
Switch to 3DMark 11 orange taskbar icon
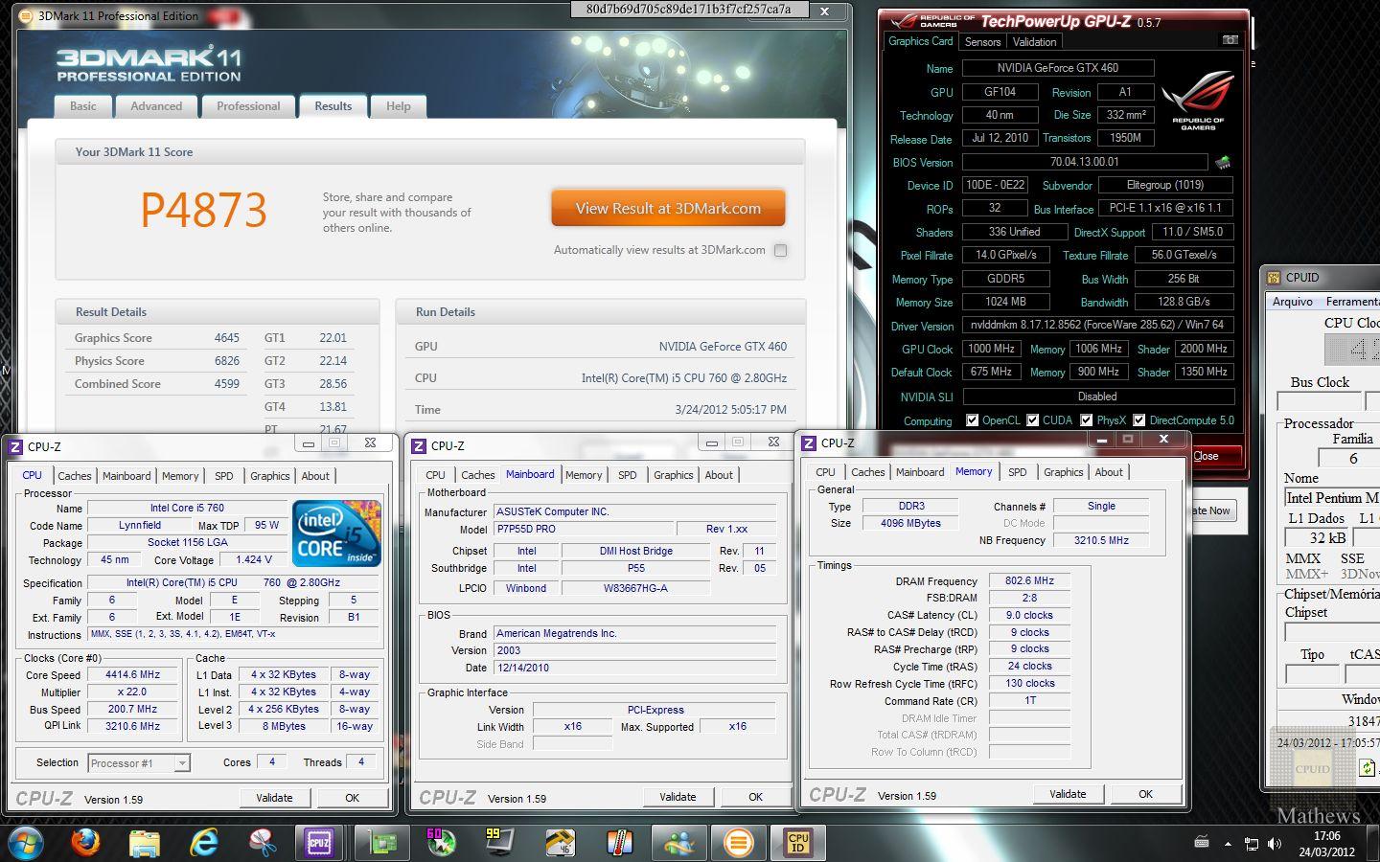click(x=738, y=843)
